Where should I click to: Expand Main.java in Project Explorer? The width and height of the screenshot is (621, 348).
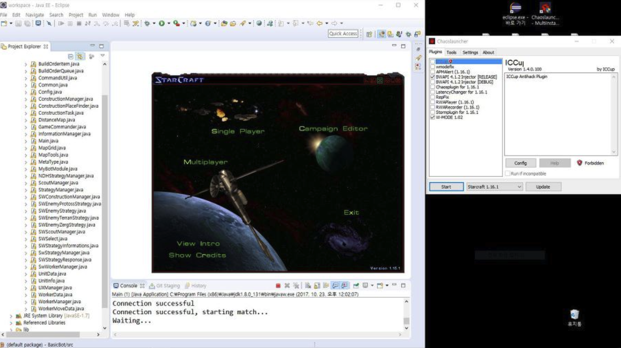tap(26, 141)
